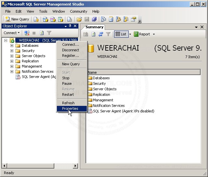Choose Stop from context menu

click(71, 78)
